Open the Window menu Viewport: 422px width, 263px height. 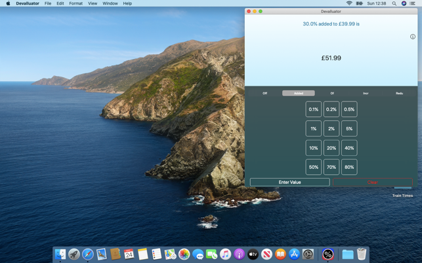tap(110, 3)
